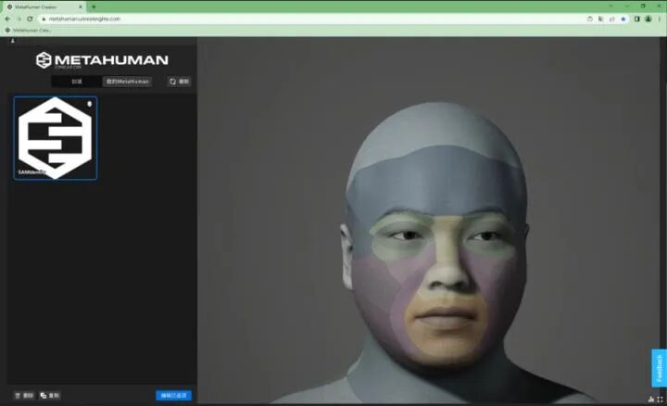This screenshot has height=406, width=667.
Task: Click the small icon on the thumbnail's corner
Action: coord(89,104)
